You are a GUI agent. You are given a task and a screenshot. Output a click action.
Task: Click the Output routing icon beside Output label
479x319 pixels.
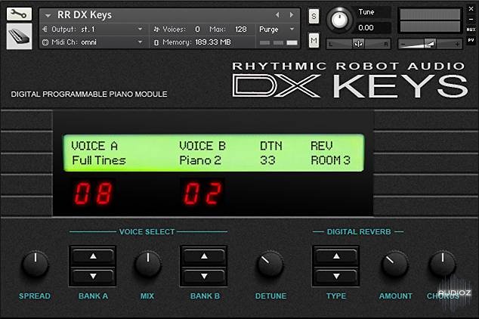click(x=45, y=29)
